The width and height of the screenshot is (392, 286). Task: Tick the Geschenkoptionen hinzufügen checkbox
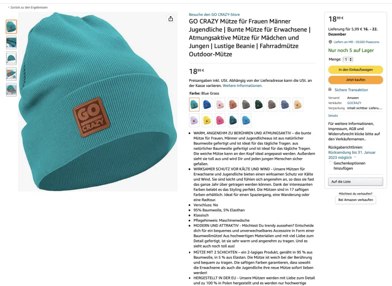pos(331,163)
